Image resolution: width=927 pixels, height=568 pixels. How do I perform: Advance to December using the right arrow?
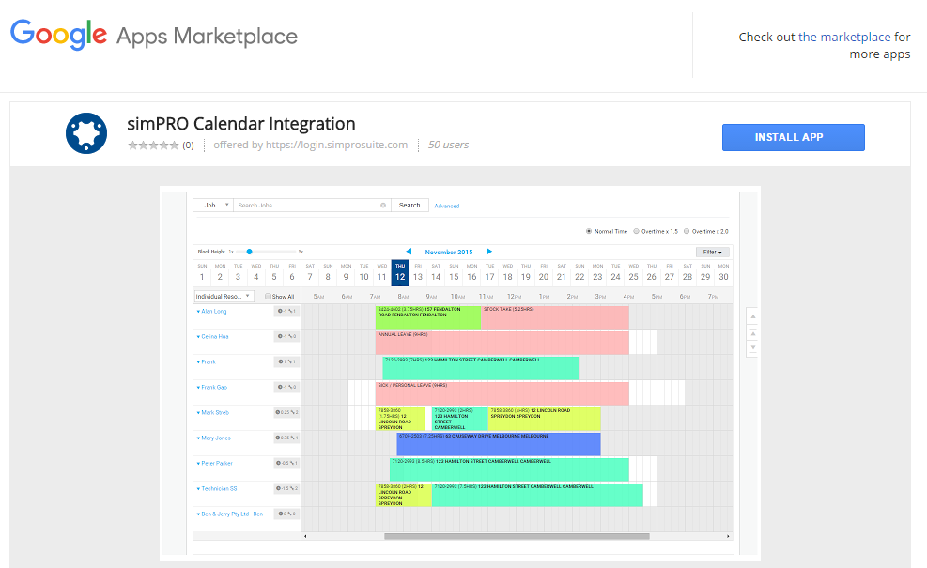pyautogui.click(x=488, y=251)
